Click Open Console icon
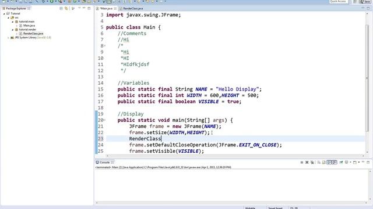Screen dimensions: 373x209 point(355,163)
